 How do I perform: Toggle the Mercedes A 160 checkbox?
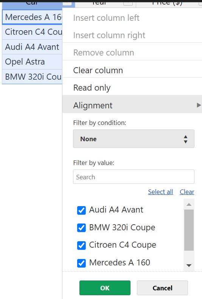click(81, 263)
